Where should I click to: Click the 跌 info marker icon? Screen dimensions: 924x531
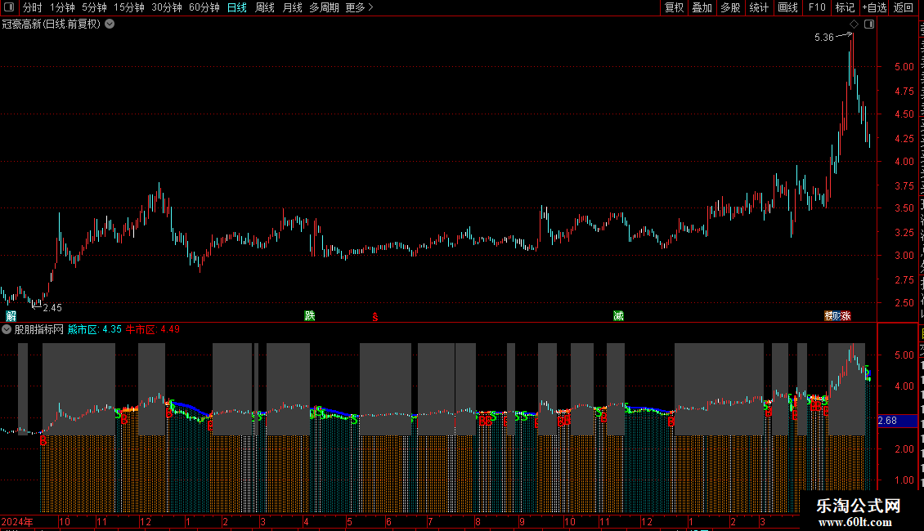coord(309,315)
